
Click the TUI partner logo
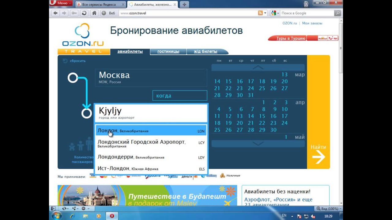333,38
